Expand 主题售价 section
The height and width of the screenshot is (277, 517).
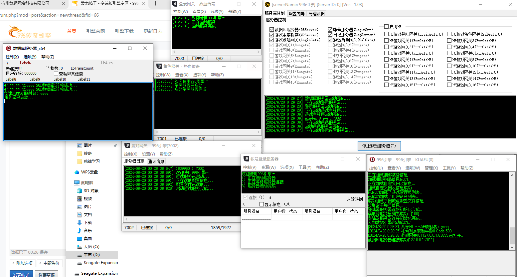50,263
